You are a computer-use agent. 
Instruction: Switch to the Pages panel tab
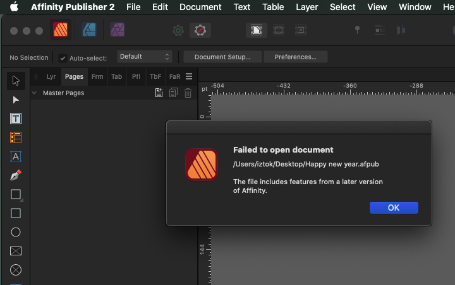click(x=74, y=76)
